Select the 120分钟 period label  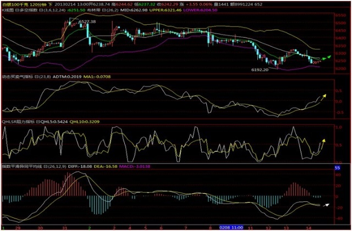[x=36, y=3]
